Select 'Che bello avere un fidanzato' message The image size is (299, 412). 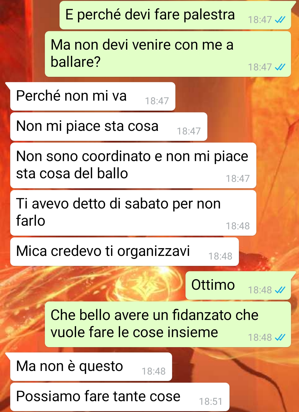[168, 324]
